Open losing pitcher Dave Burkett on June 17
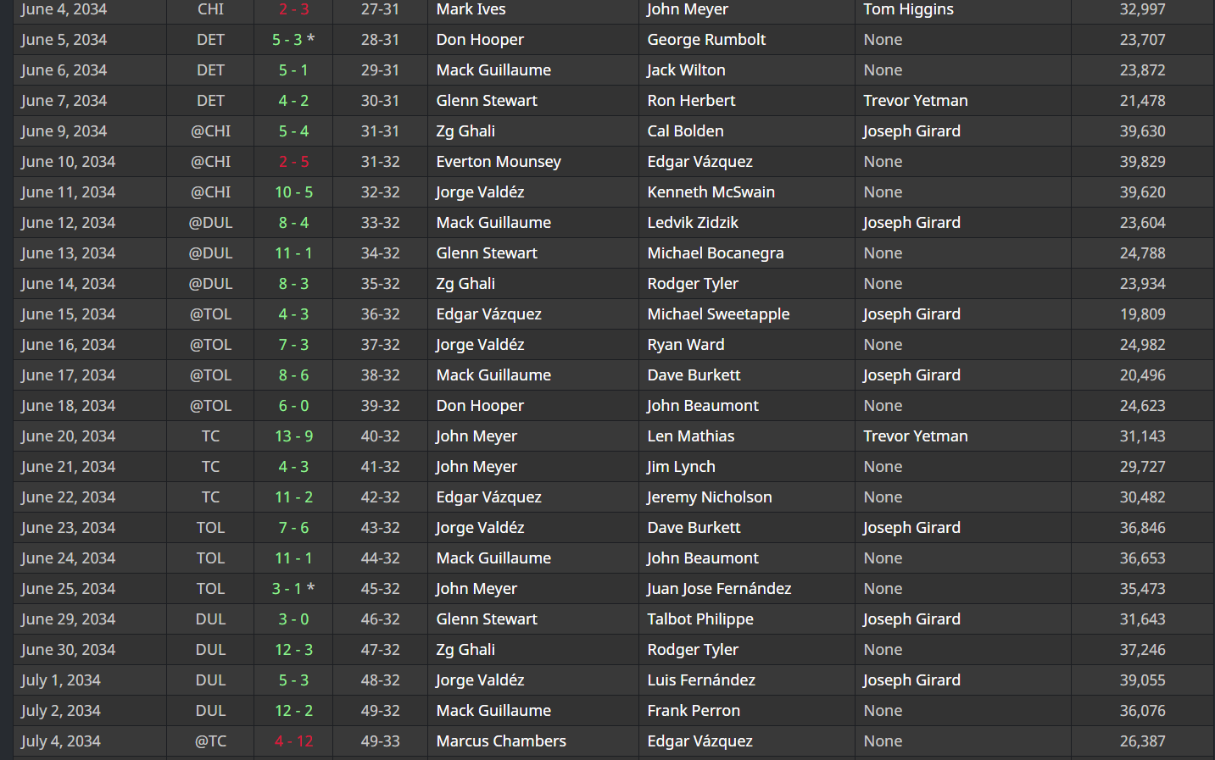Screen dimensions: 1215x760 coord(694,375)
